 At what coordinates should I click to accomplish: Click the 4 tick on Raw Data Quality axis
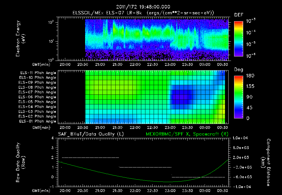pos(53,138)
